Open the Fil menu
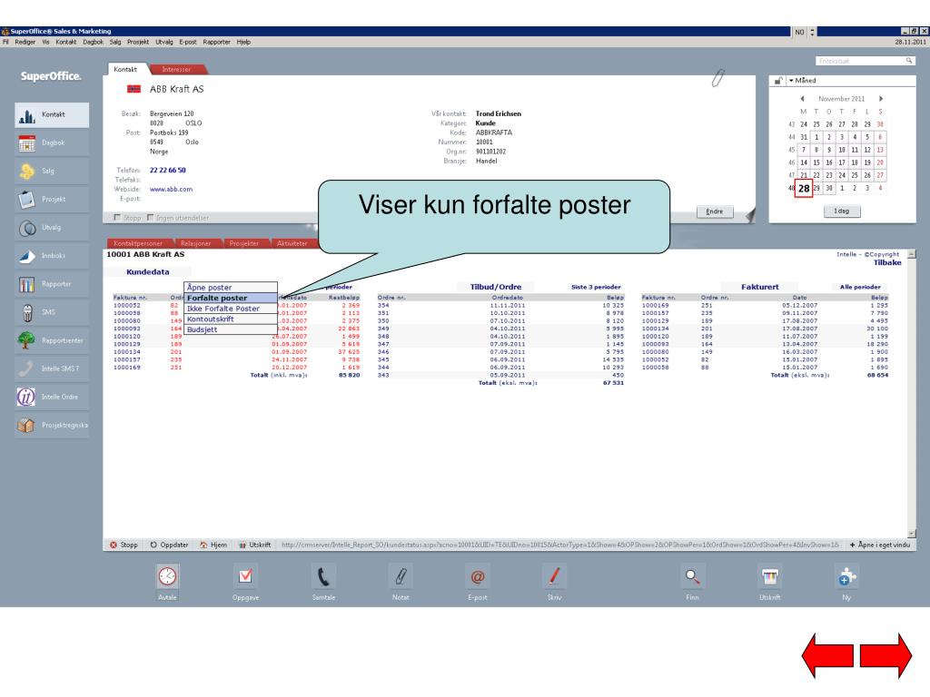 5,42
